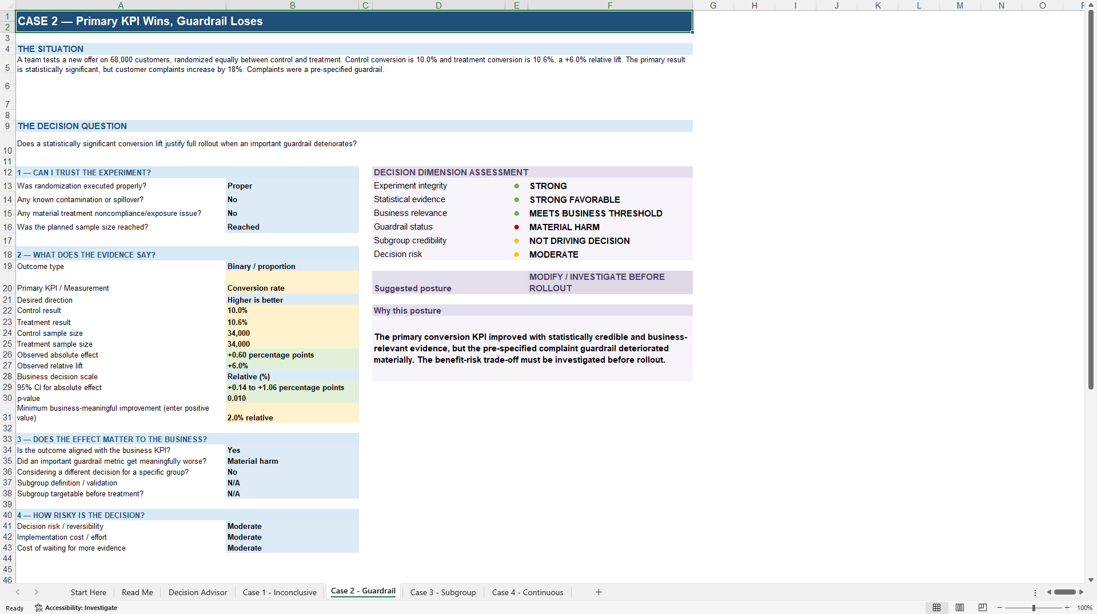
Task: Click 'THE DECISION QUESTION' header
Action: point(354,126)
